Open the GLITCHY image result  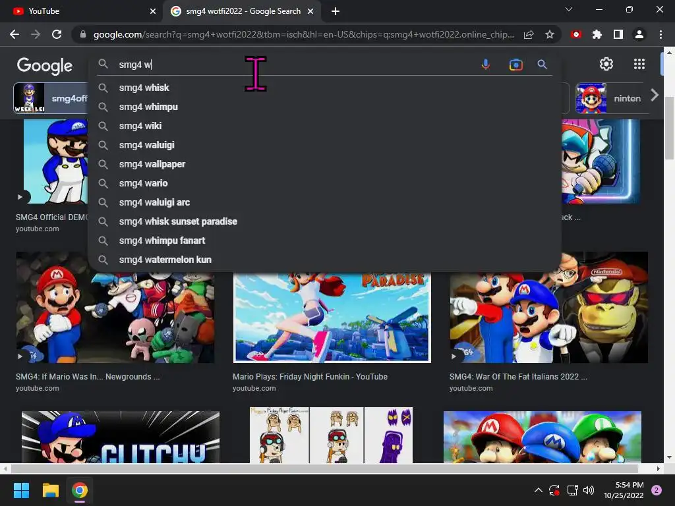tap(121, 437)
